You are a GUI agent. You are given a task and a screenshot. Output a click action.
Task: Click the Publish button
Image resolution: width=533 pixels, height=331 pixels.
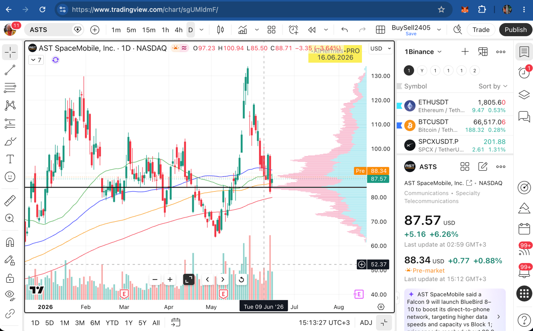tap(515, 30)
